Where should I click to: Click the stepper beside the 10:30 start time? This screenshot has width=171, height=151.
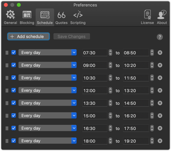110,78
